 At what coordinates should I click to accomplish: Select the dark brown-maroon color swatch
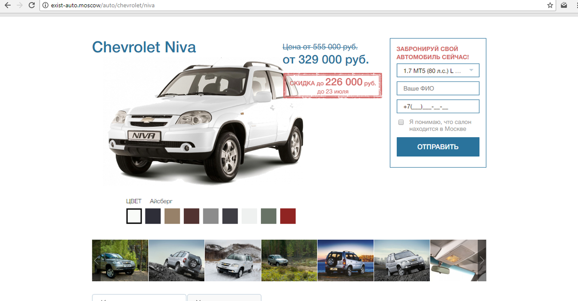192,216
